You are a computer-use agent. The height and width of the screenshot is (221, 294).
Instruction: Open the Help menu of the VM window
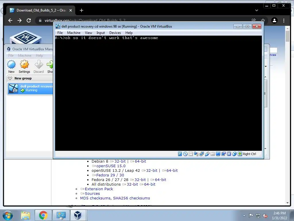[x=129, y=33]
